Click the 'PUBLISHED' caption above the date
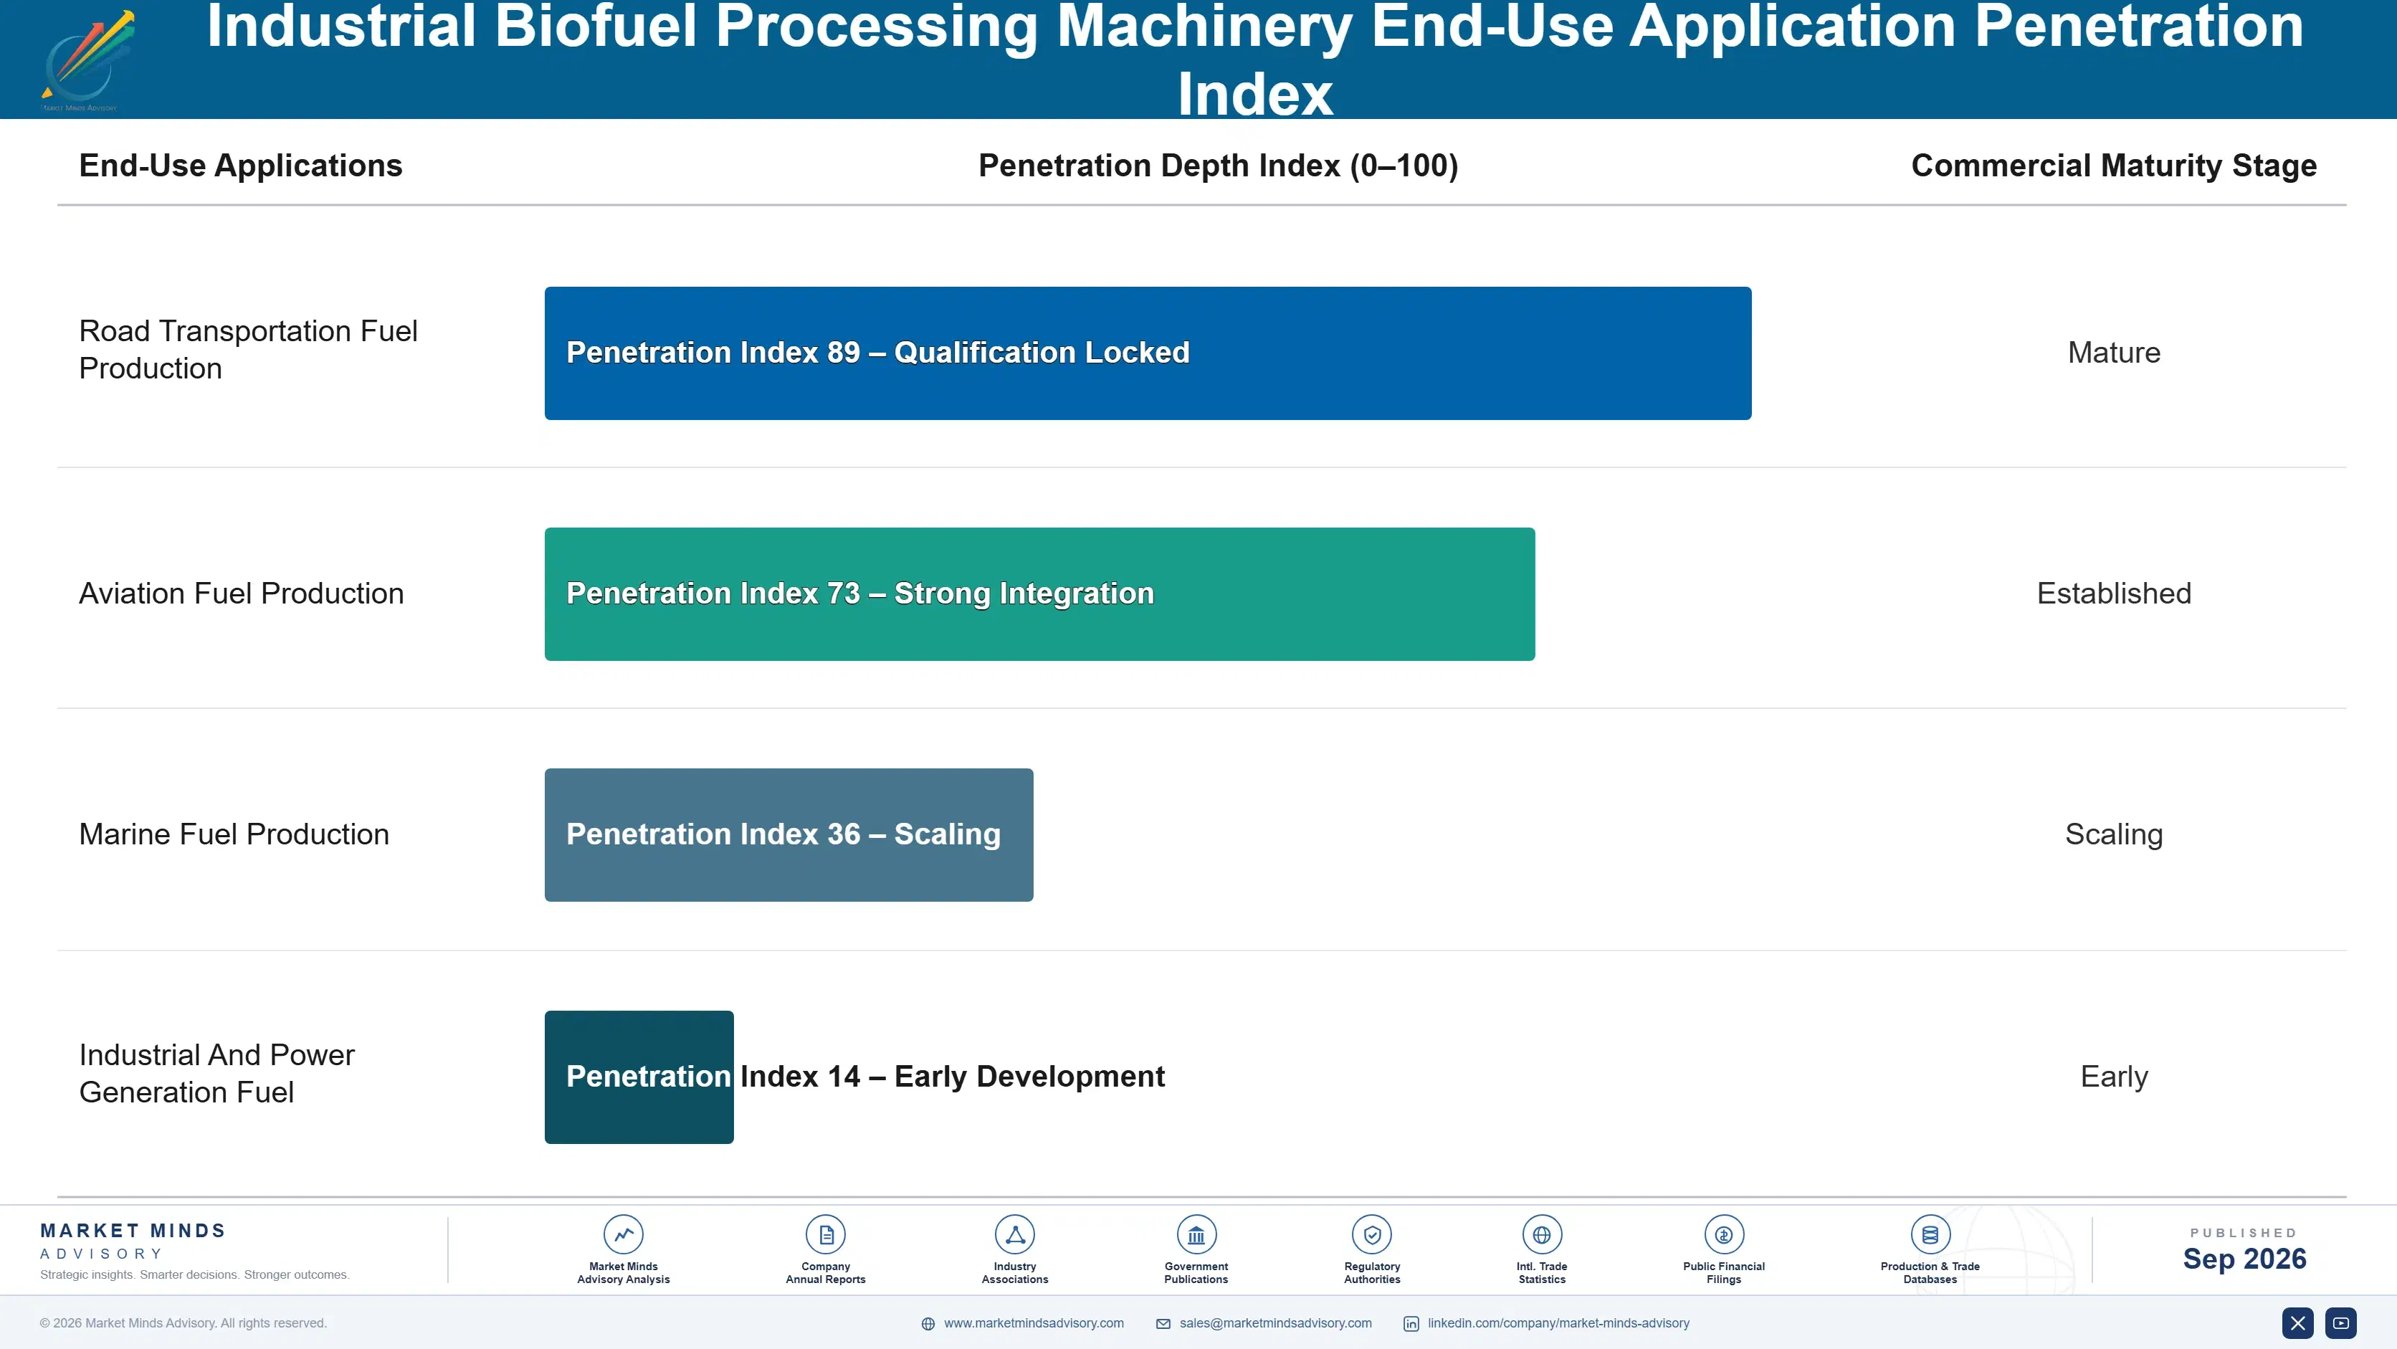Screen dimensions: 2397x1349 point(2244,1233)
